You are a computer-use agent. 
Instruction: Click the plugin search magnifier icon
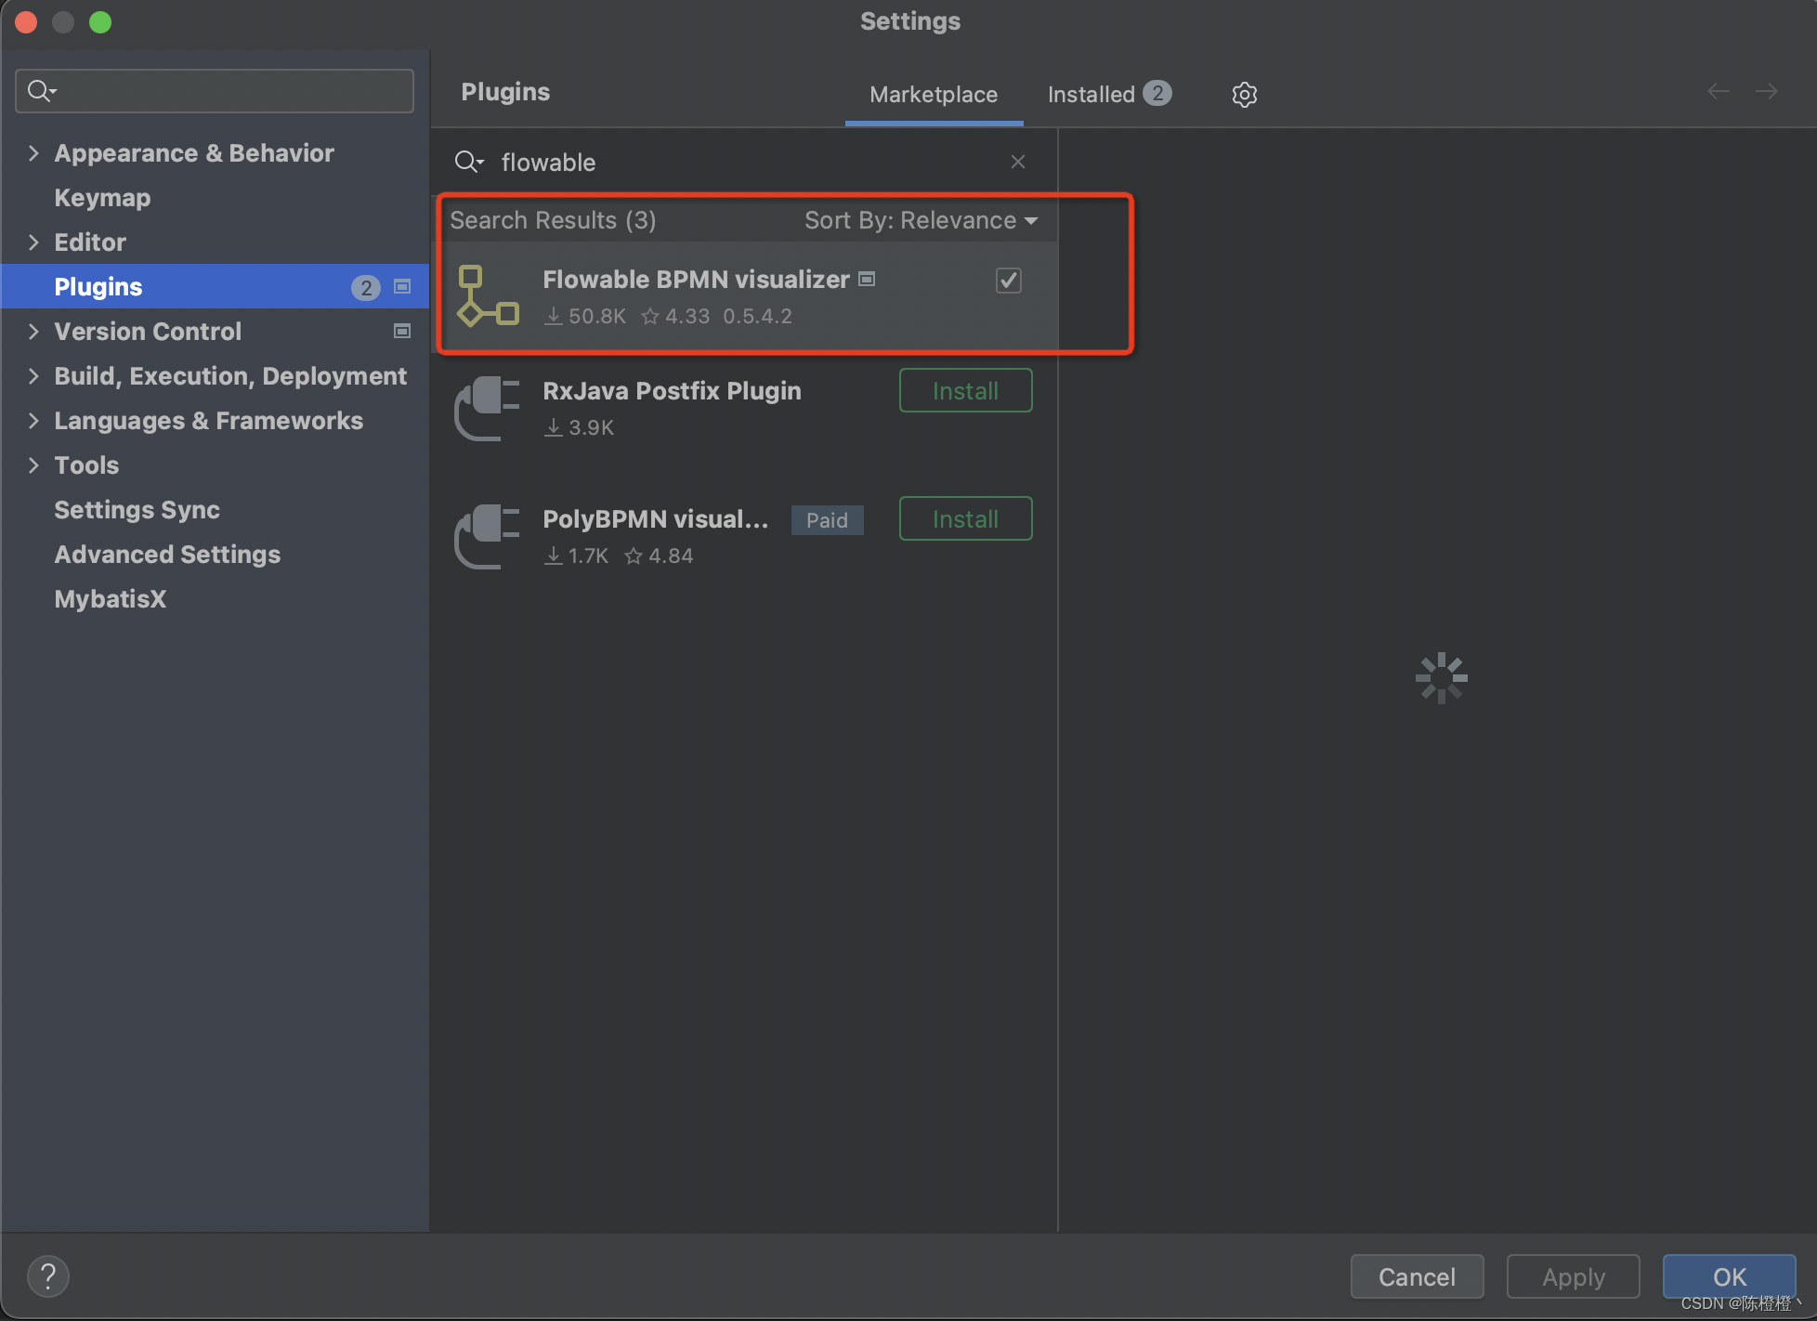click(468, 162)
